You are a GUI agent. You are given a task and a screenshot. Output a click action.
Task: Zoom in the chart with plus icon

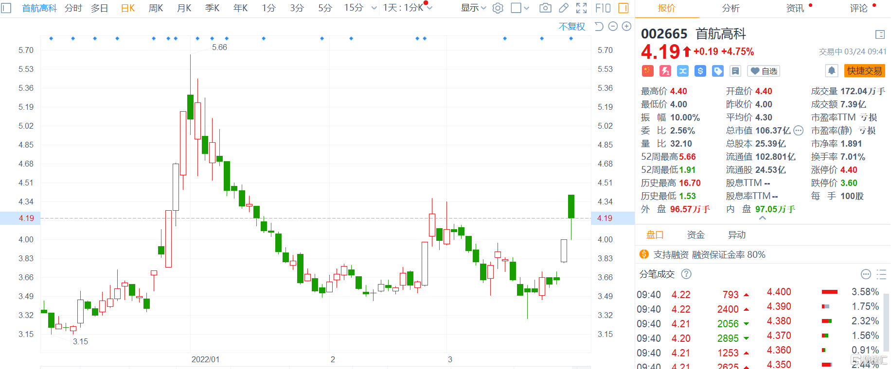626,26
